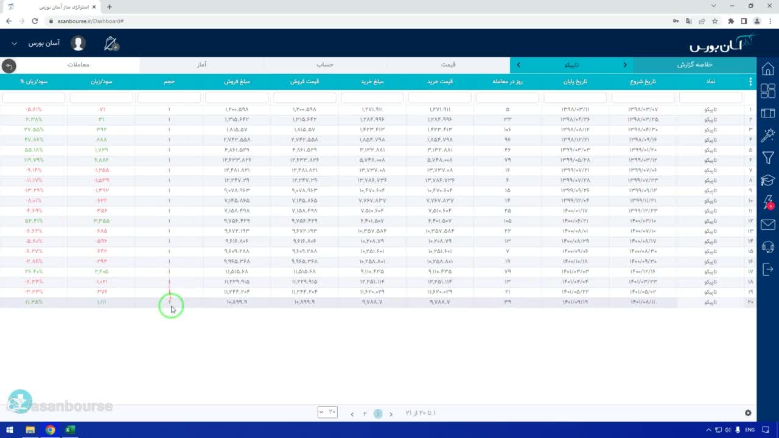Expand the آسان بورس user menu chevron
The image size is (779, 438).
pyautogui.click(x=15, y=44)
